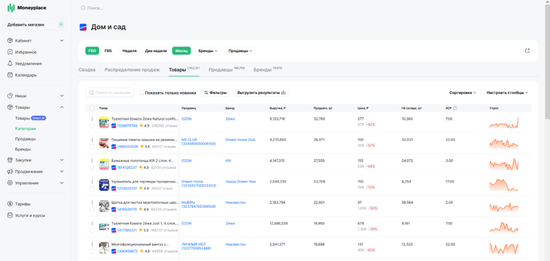The image size is (550, 261).
Task: Click the Moneyplace logo
Action: [x=27, y=8]
